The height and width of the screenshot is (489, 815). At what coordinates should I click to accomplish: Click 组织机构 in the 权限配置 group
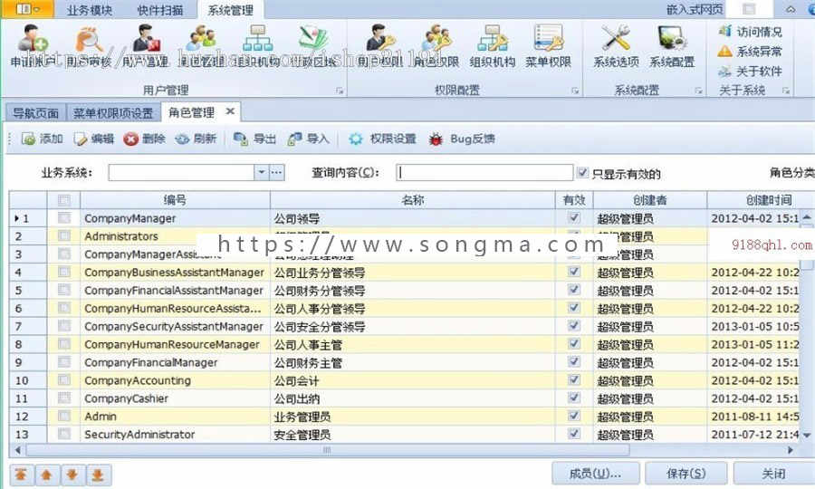pos(493,47)
